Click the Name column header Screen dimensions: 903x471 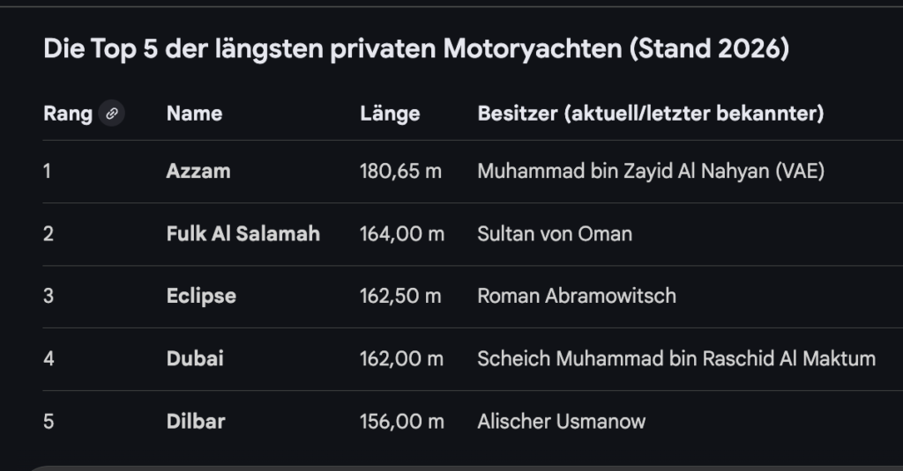tap(194, 114)
